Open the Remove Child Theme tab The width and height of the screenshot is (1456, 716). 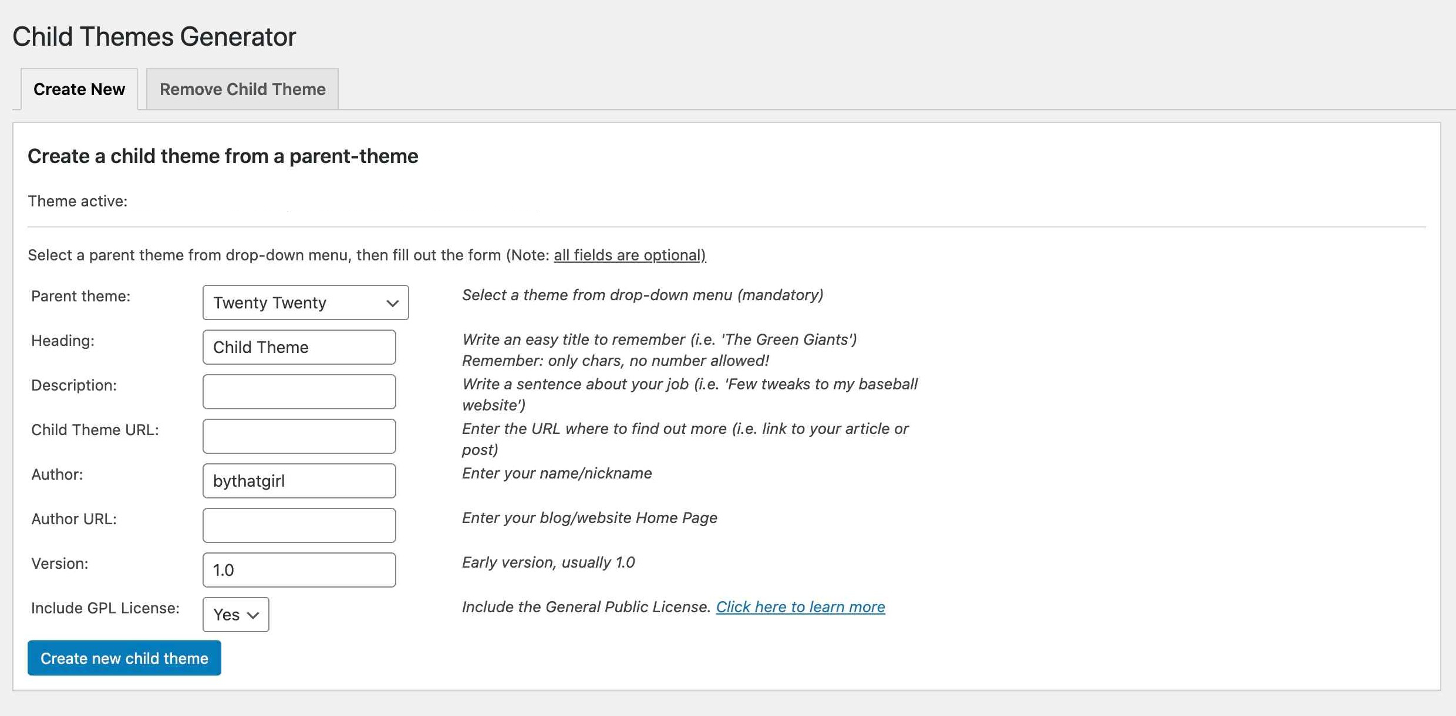[x=242, y=89]
